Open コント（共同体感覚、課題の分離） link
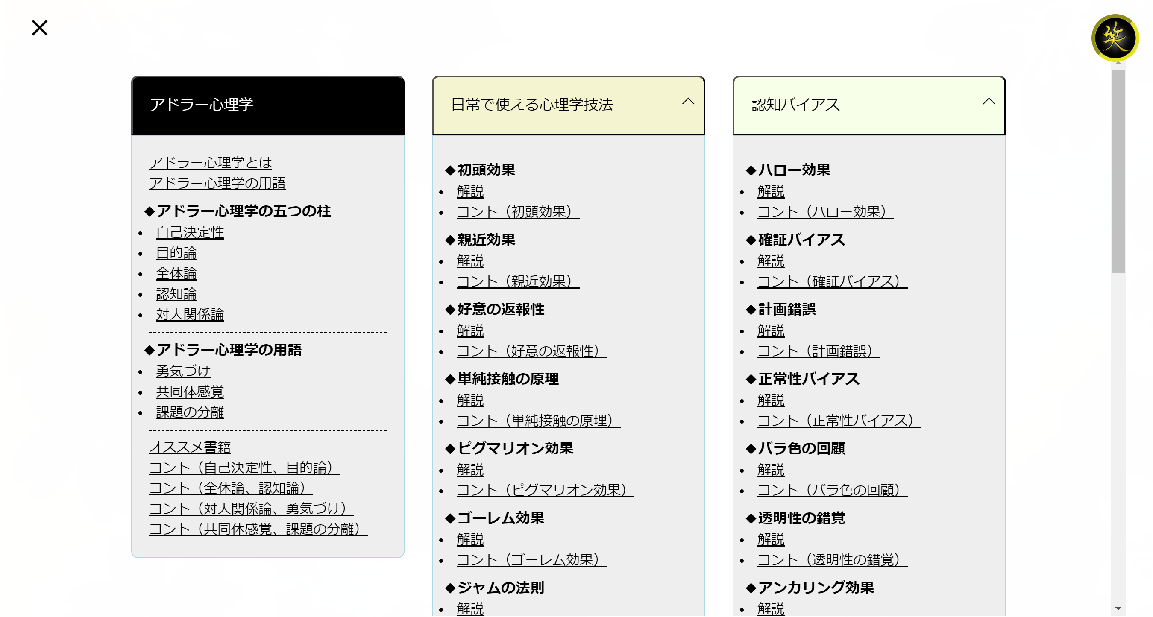 258,530
